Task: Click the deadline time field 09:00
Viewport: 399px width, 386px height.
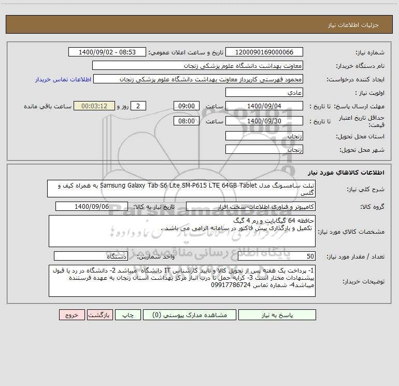Action: pos(186,106)
